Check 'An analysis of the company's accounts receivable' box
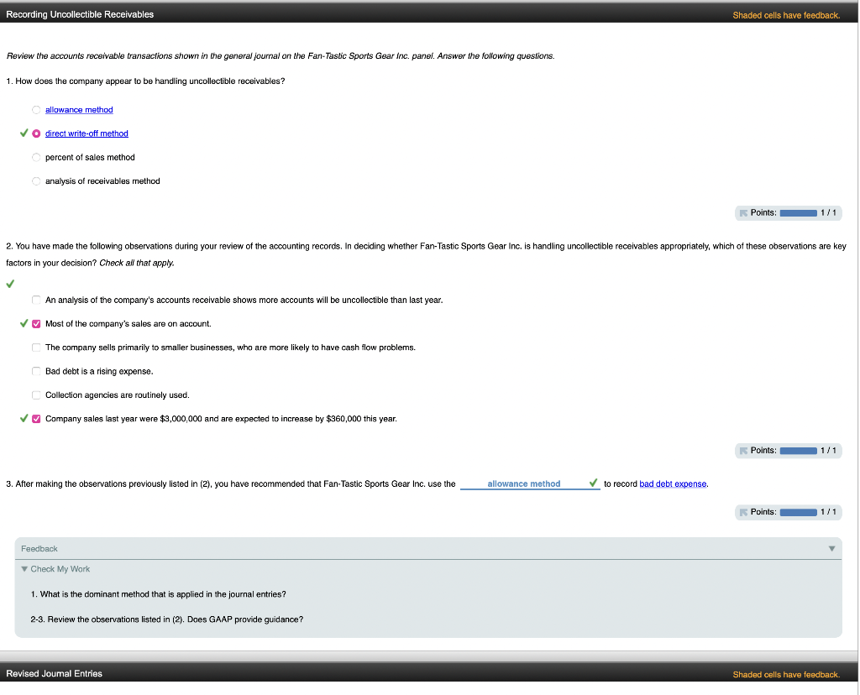Image resolution: width=860 pixels, height=695 pixels. (x=36, y=300)
